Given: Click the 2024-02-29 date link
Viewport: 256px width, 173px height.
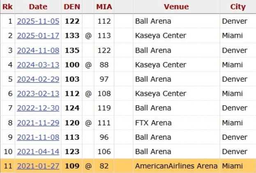Looking at the screenshot, I should pos(38,79).
